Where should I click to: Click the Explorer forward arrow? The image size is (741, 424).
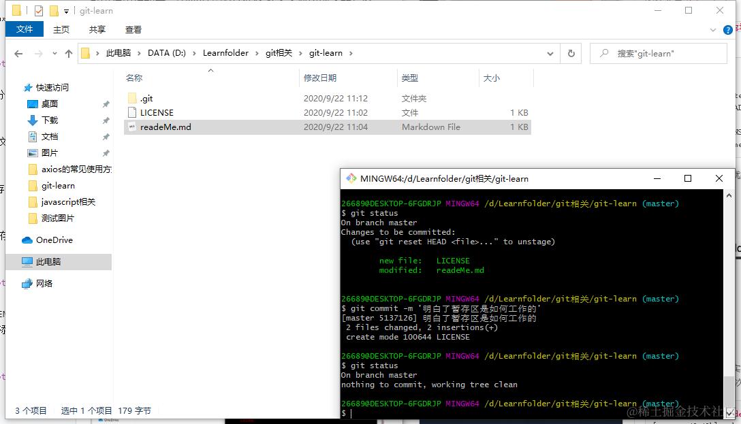point(39,53)
